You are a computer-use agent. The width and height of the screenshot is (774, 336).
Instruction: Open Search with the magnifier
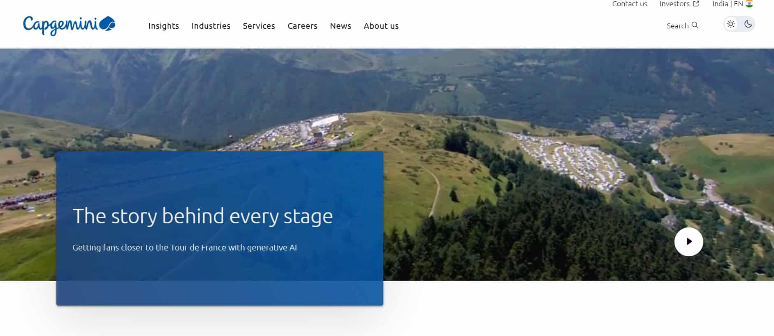pyautogui.click(x=683, y=25)
